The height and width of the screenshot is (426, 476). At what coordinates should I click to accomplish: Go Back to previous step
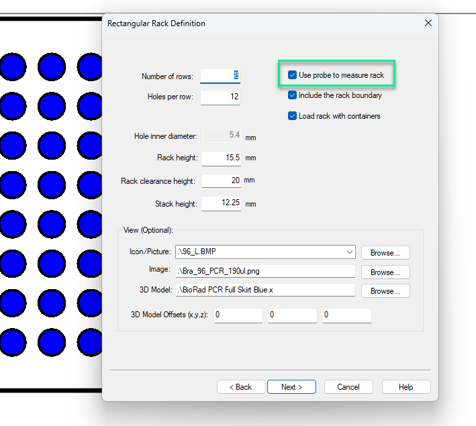point(240,387)
